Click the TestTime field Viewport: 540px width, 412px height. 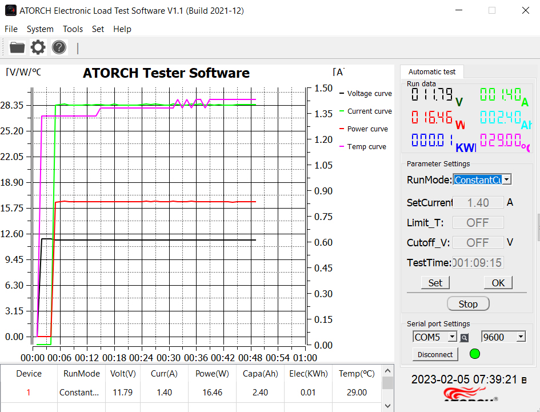coord(478,262)
